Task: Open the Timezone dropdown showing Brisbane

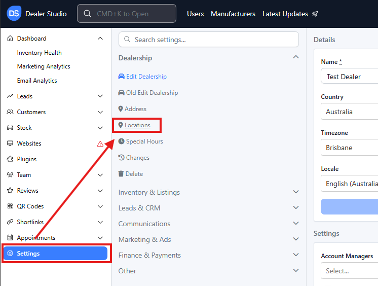Action: coord(350,148)
